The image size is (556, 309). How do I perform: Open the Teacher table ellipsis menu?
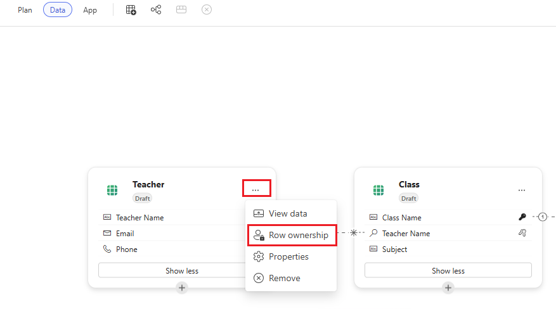(255, 190)
